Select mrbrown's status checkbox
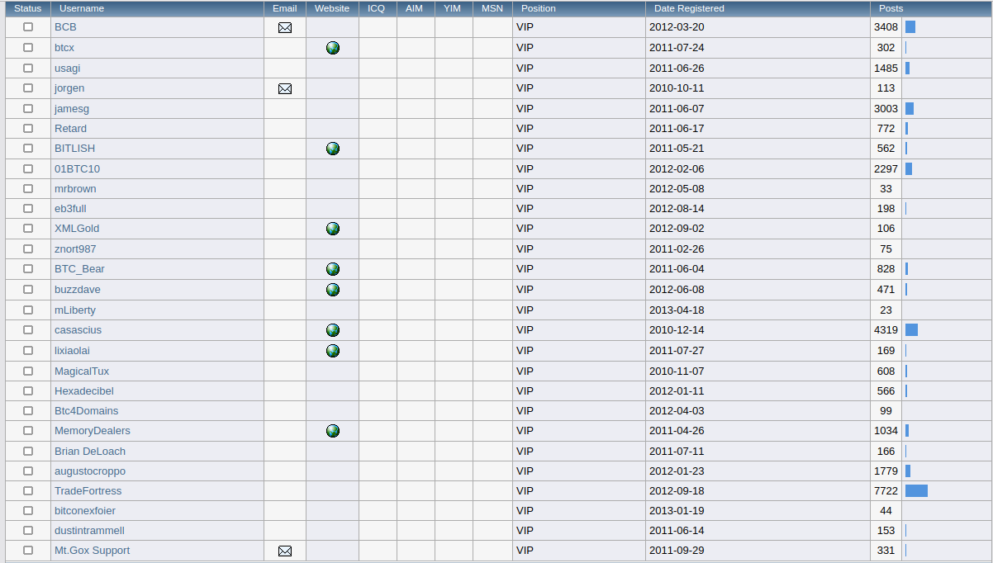Image resolution: width=993 pixels, height=563 pixels. (x=28, y=189)
